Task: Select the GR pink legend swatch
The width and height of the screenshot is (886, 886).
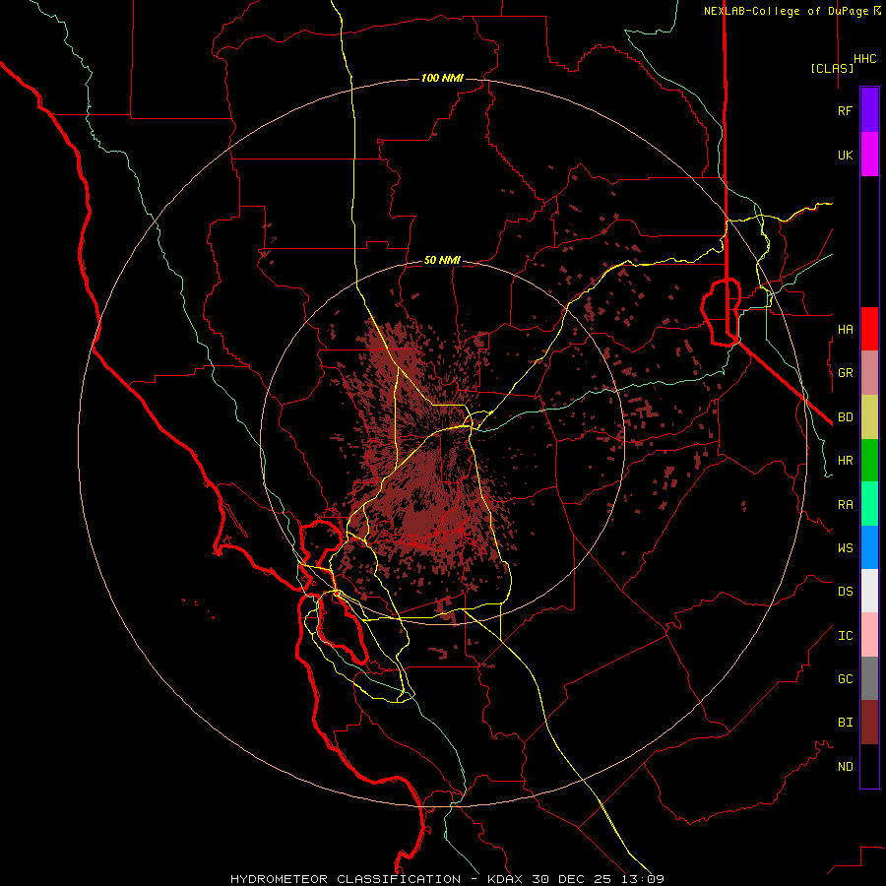Action: pos(869,373)
